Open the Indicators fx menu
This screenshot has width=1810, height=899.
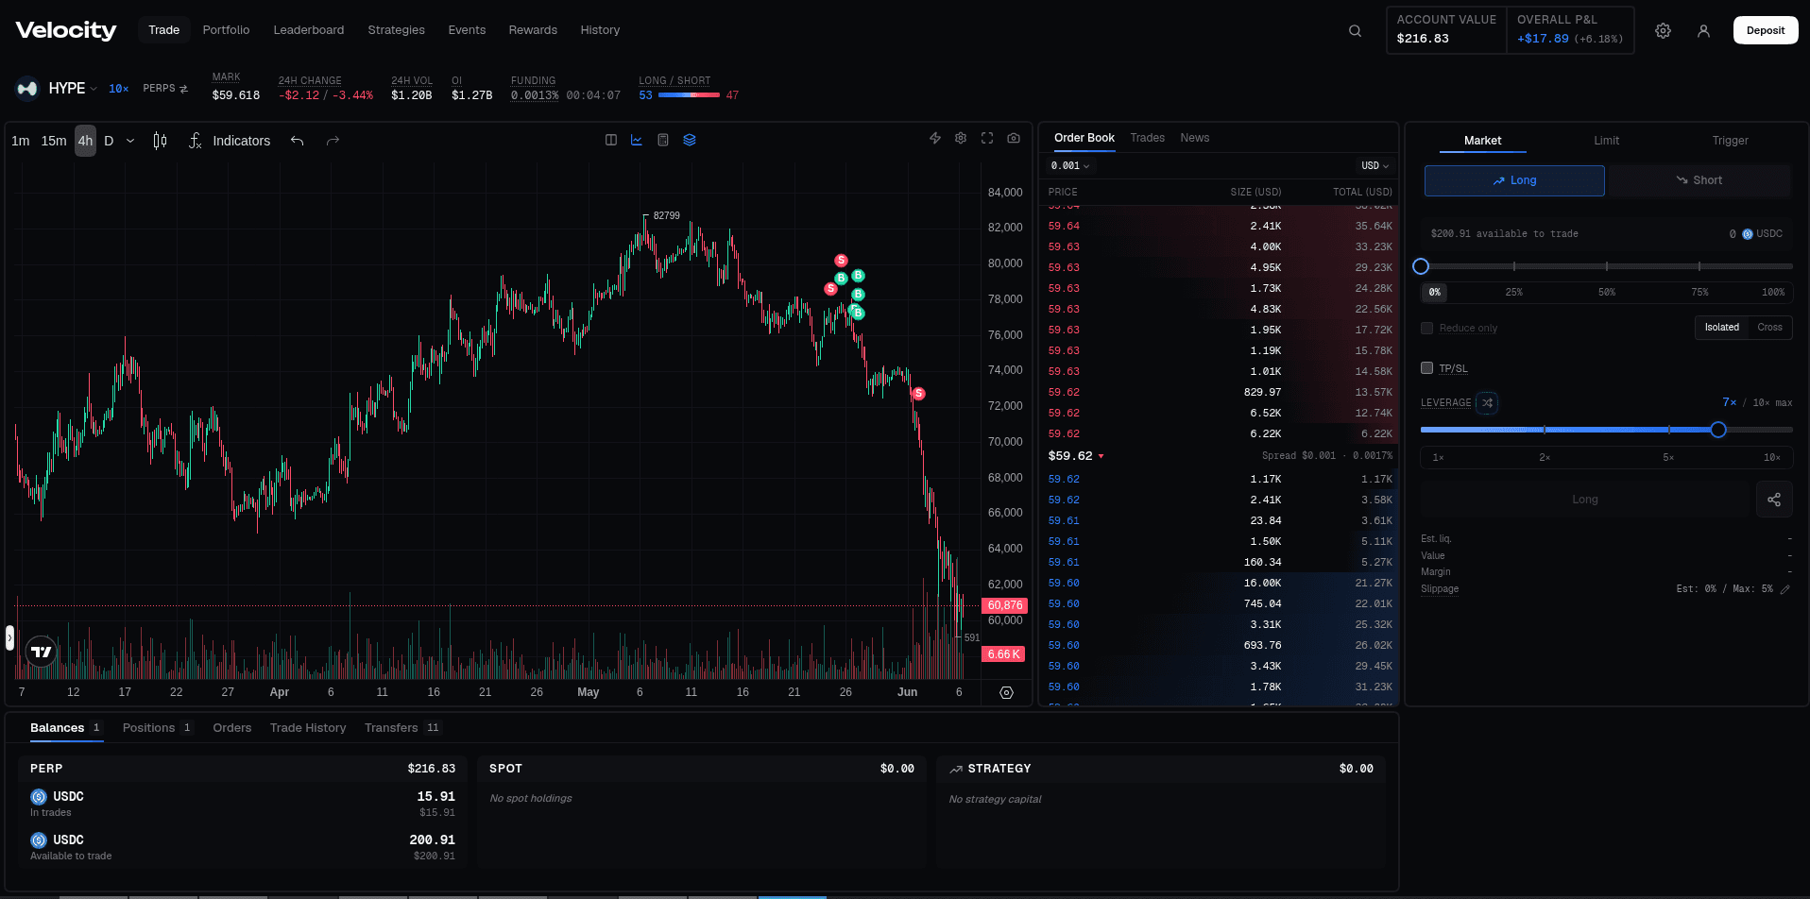point(230,141)
